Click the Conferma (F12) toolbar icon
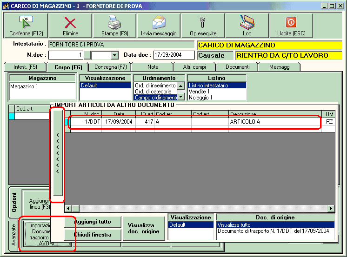This screenshot has height=257, width=347. pyautogui.click(x=26, y=22)
